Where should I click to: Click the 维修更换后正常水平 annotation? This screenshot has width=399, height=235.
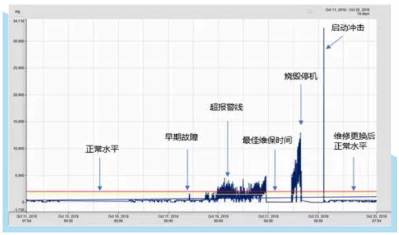click(354, 141)
